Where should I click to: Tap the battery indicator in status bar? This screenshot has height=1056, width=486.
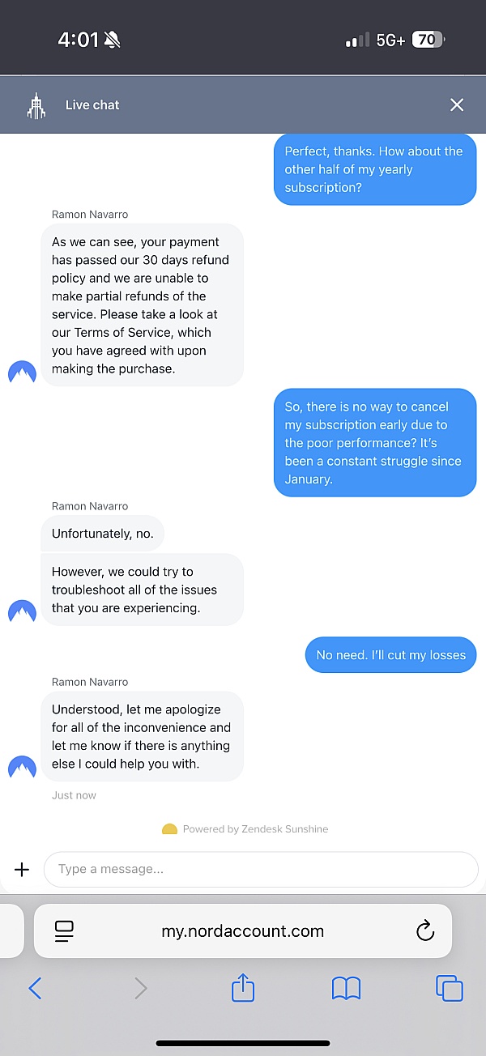427,40
